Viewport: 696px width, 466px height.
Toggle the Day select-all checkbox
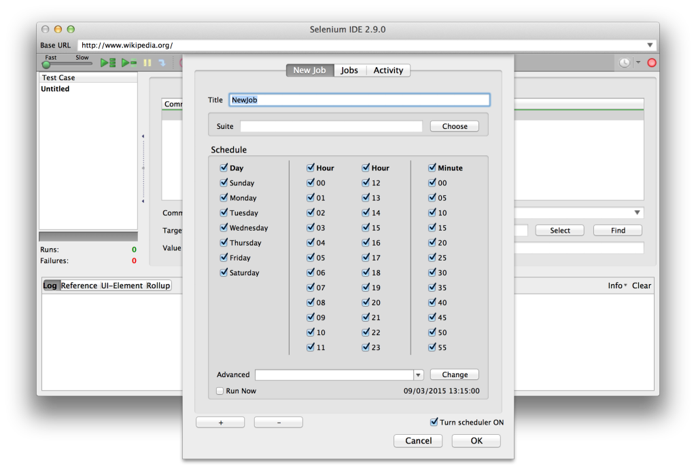pos(224,168)
